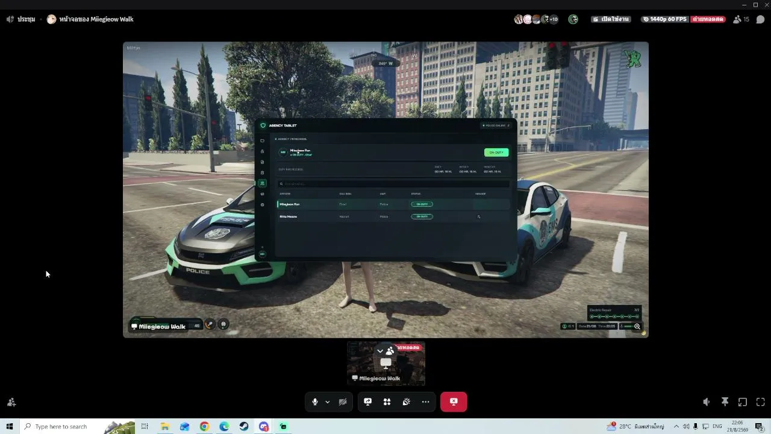This screenshot has width=771, height=434.
Task: Click the taskbar search box
Action: pos(77,427)
